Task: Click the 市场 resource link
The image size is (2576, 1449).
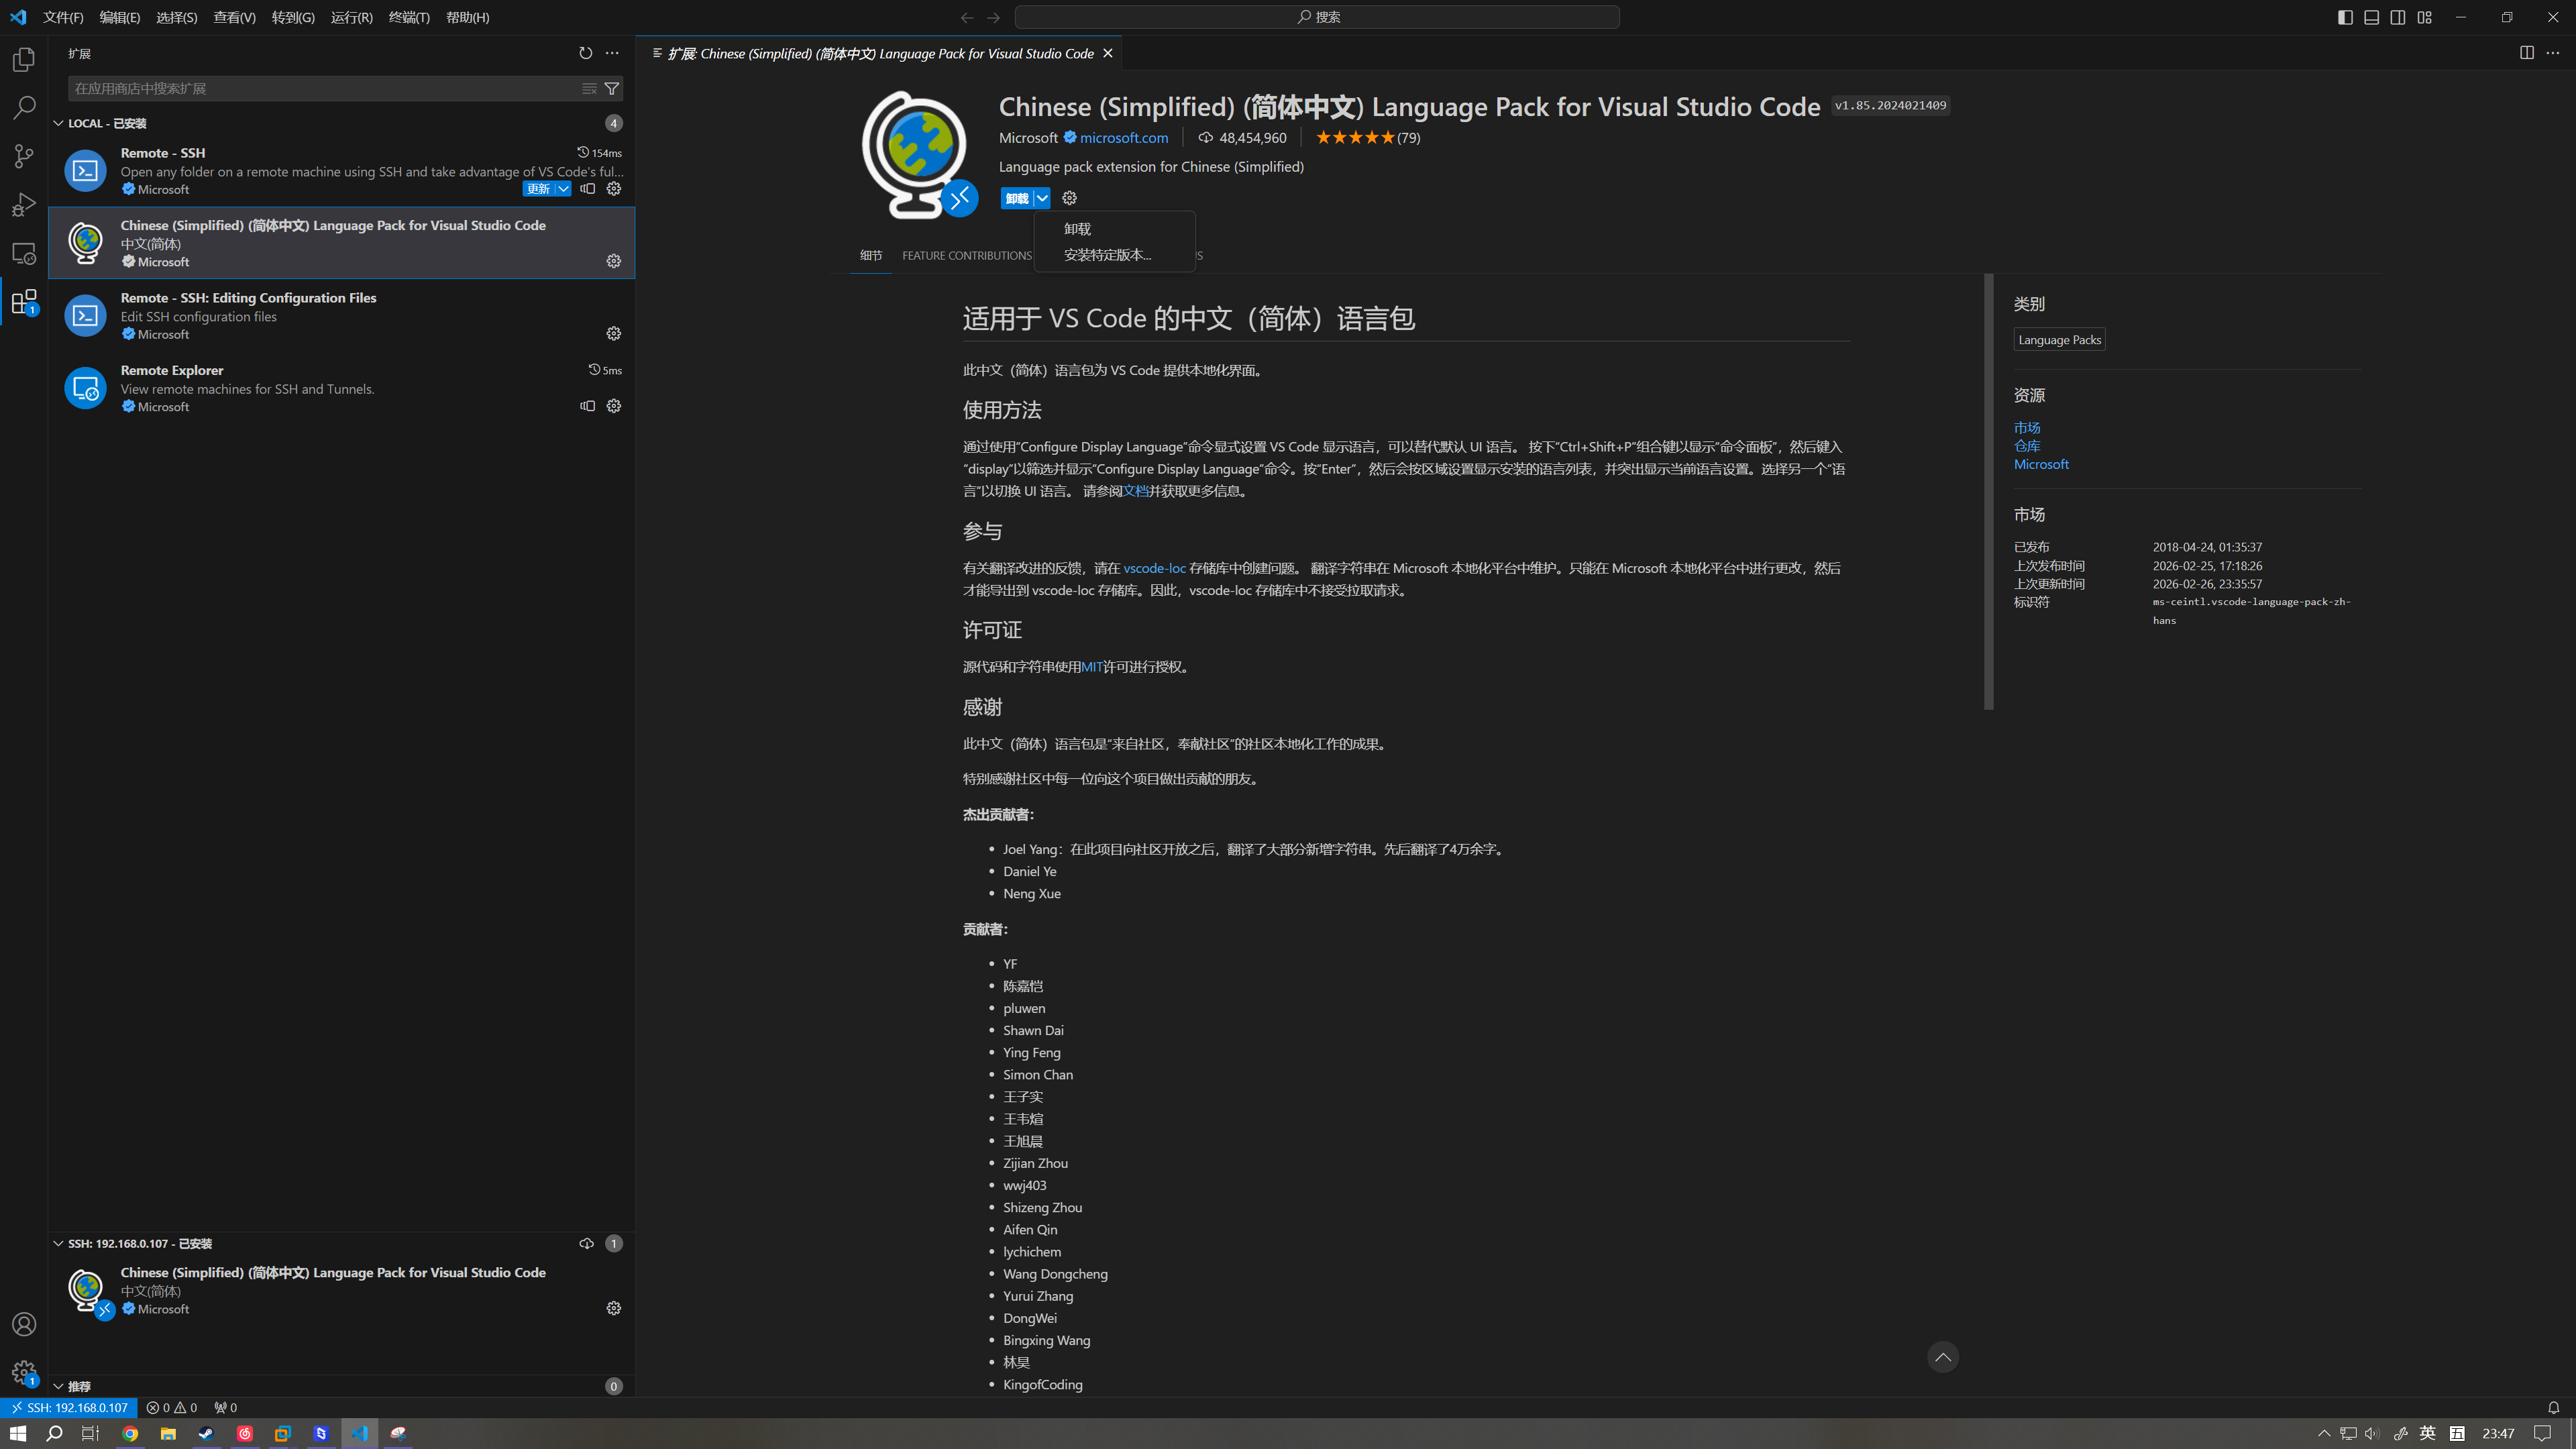Action: pyautogui.click(x=2027, y=428)
